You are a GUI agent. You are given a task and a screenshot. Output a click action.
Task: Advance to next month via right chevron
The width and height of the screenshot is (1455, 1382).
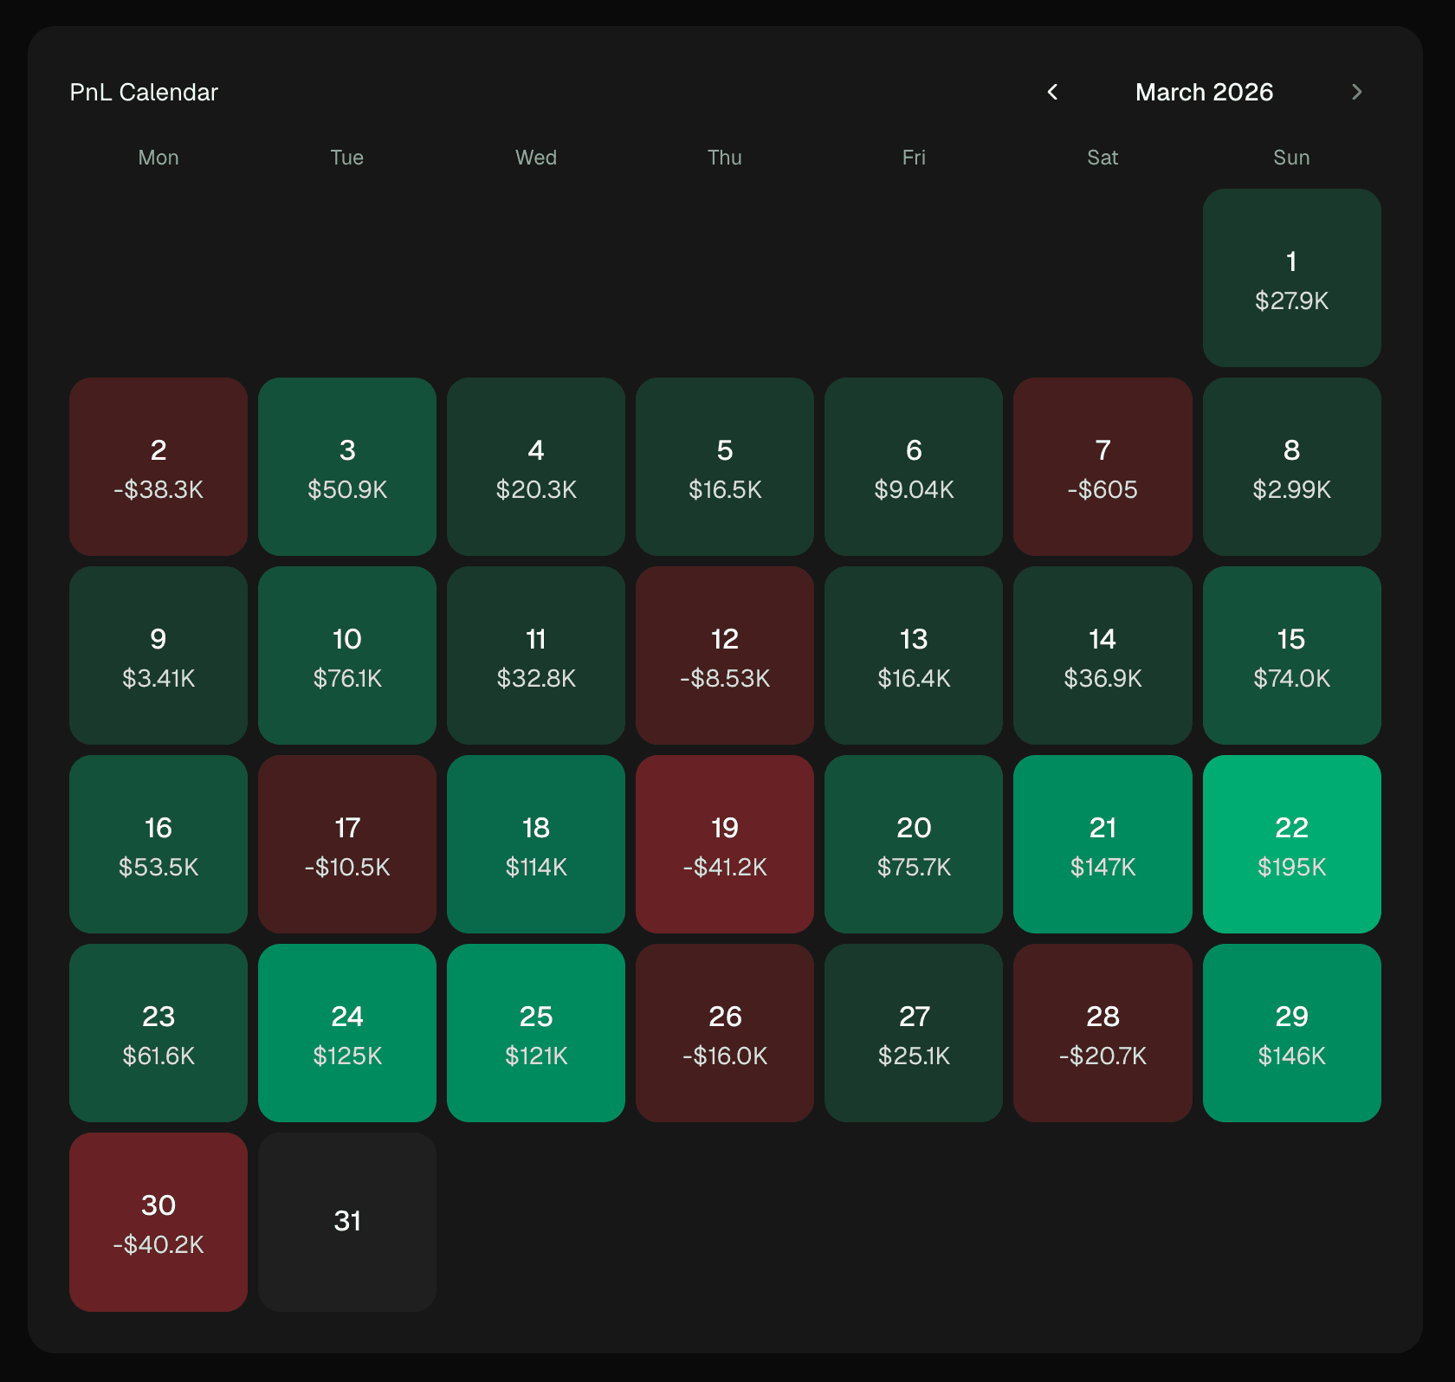(x=1357, y=92)
